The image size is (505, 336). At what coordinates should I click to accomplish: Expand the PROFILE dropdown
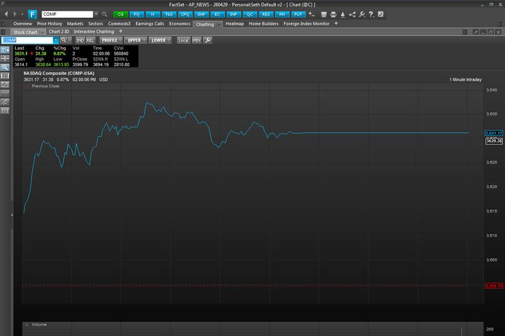pos(110,40)
